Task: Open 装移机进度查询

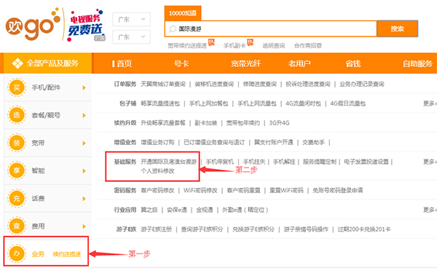Action: [x=214, y=84]
